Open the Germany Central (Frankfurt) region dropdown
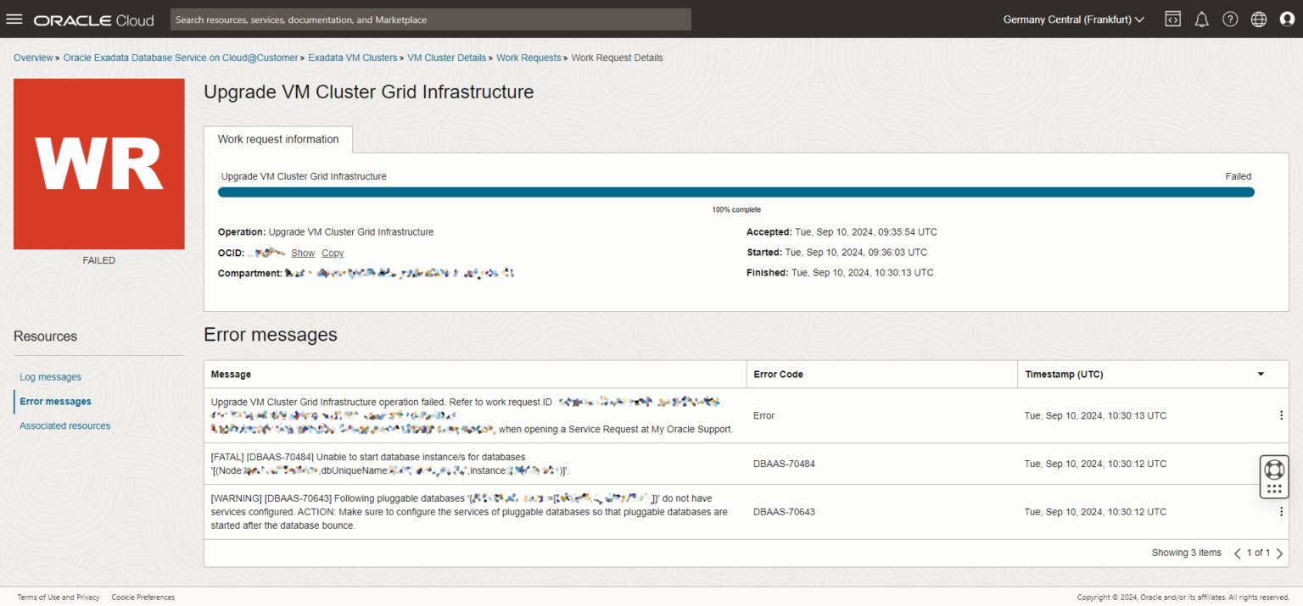Viewport: 1303px width, 606px height. coord(1072,19)
